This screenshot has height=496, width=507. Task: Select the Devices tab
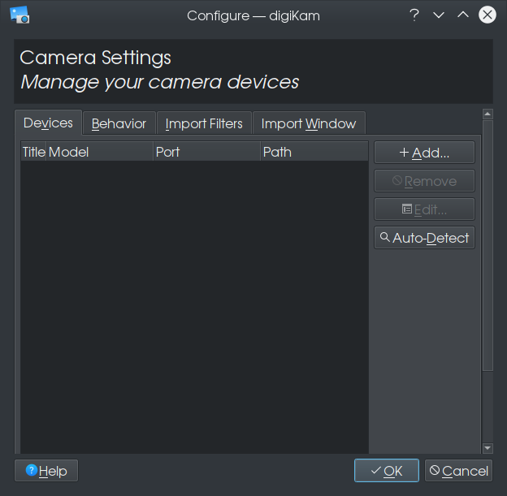click(x=48, y=123)
